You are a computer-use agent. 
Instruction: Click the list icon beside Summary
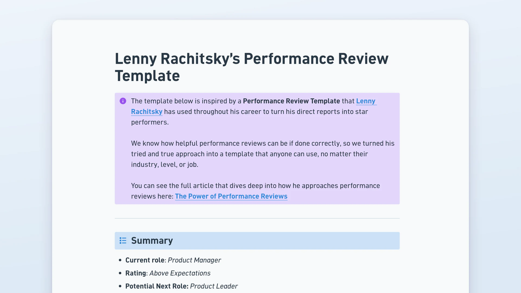pyautogui.click(x=123, y=241)
